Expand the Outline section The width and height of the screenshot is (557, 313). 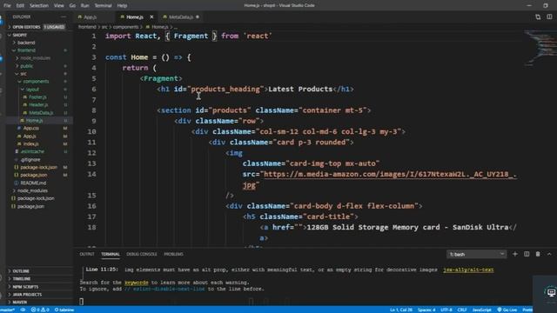(21, 271)
